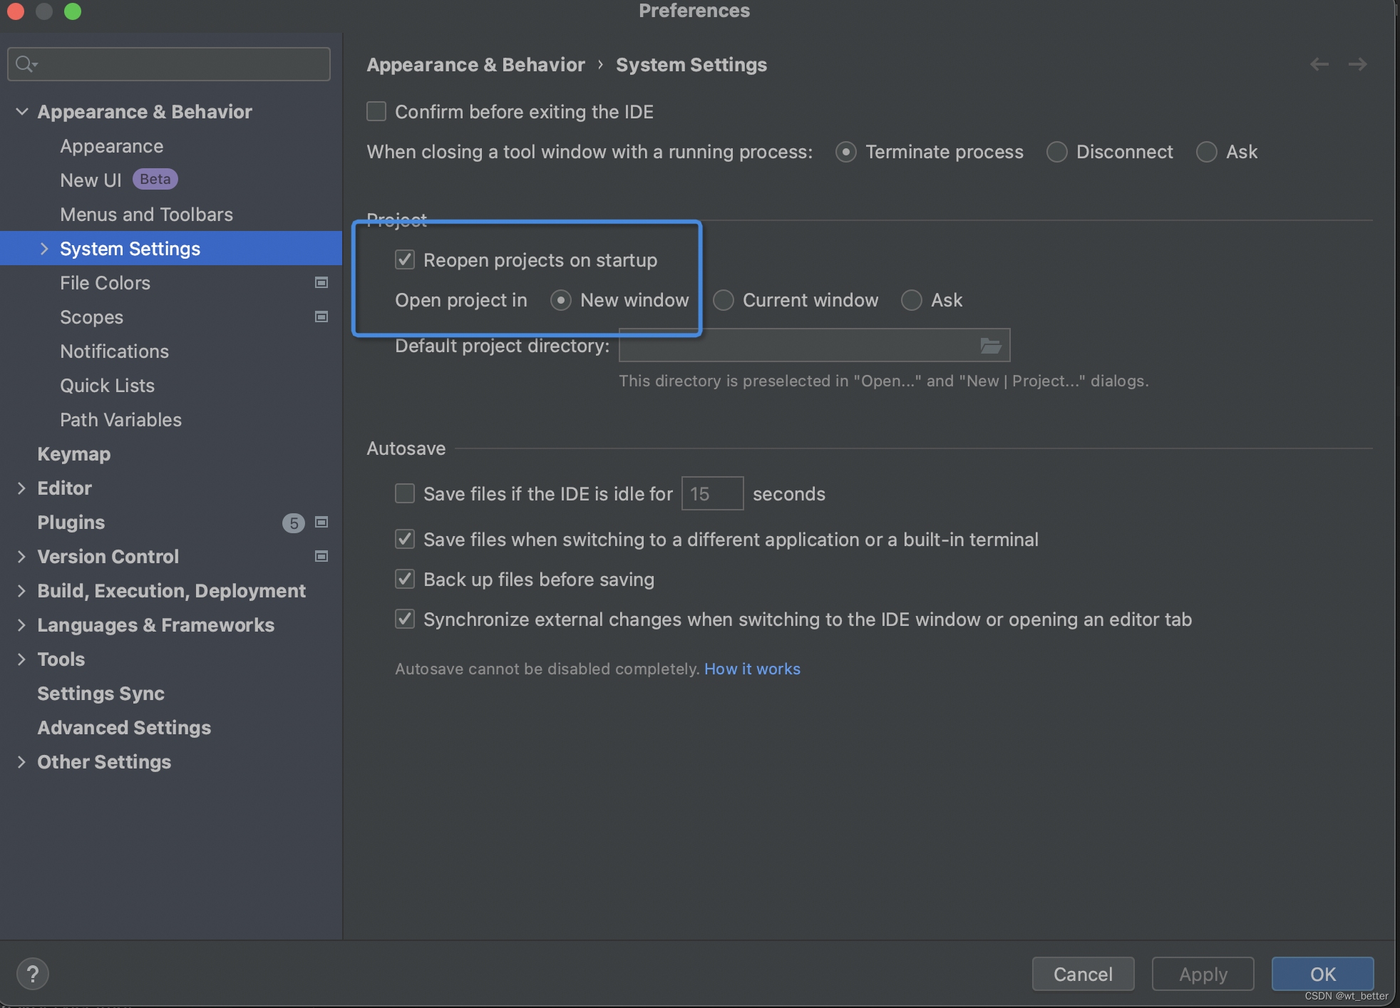Select the Ask radio button for open project
The width and height of the screenshot is (1400, 1008).
pyautogui.click(x=911, y=299)
